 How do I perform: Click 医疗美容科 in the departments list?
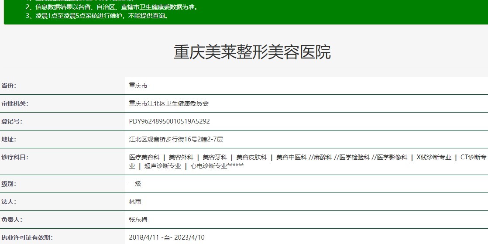click(x=144, y=157)
